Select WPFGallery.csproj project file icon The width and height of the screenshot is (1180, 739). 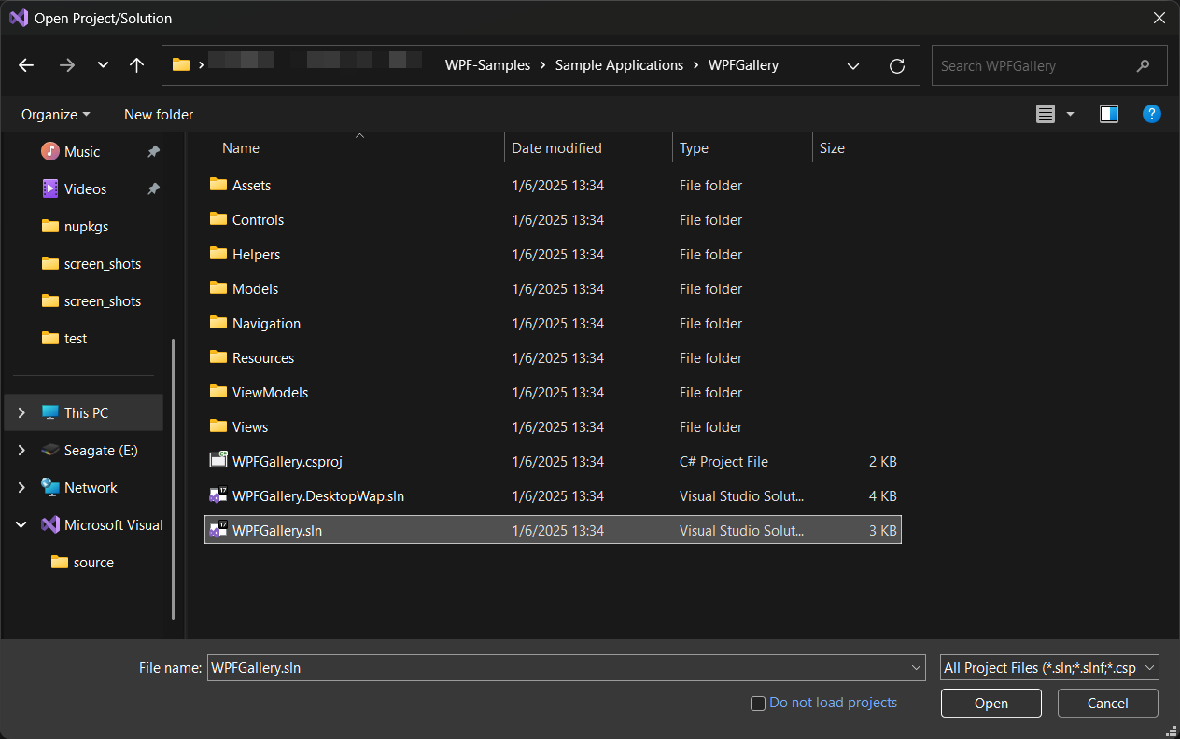(218, 461)
